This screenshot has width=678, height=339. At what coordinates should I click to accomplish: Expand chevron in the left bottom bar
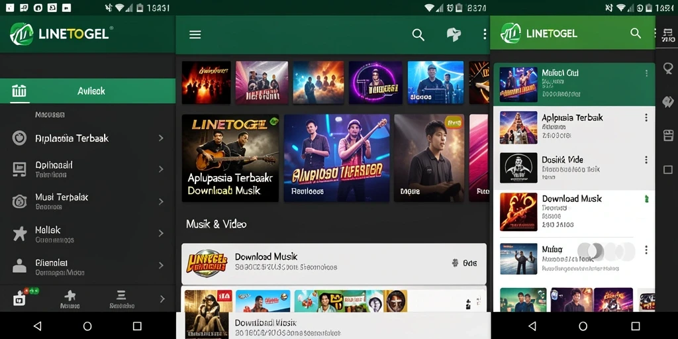click(162, 299)
